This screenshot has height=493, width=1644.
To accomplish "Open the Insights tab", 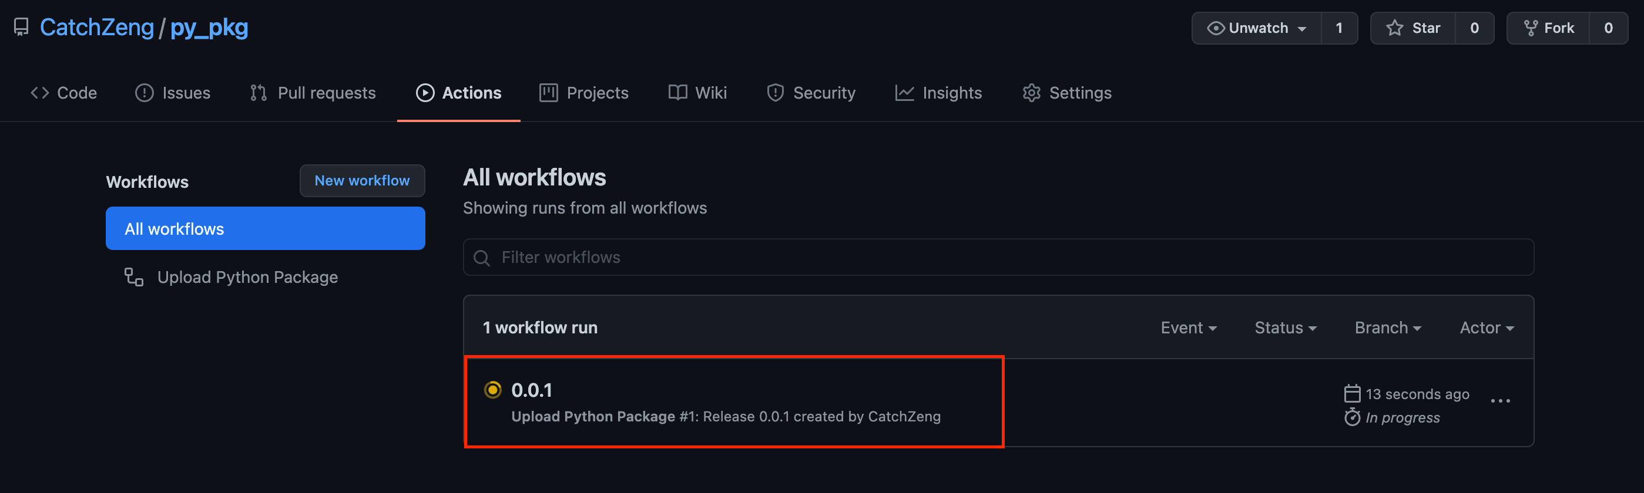I will (x=938, y=93).
